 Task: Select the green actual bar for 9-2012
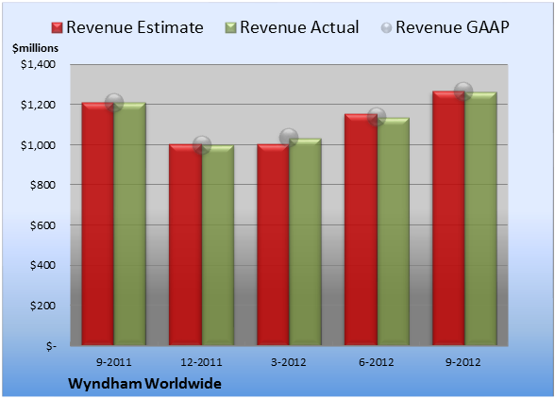(x=480, y=219)
